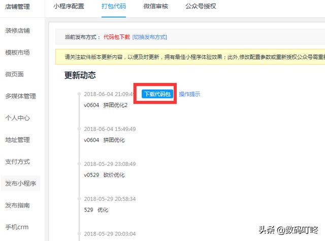Screen dimensions: 325x241
Task: Select timestamp 2018-05-29 20:03:04
Action: pyautogui.click(x=110, y=234)
